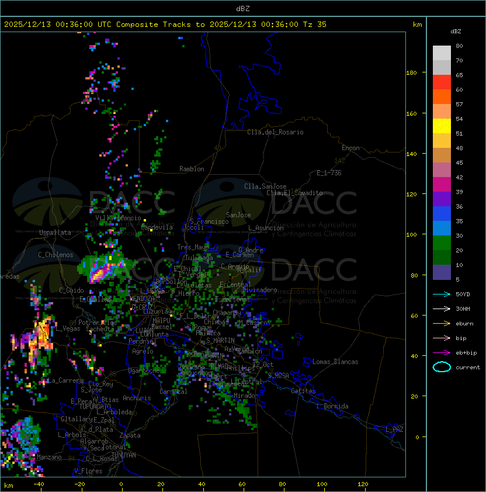
Task: Select the yellow 54 dBZ legend swatch
Action: click(442, 126)
